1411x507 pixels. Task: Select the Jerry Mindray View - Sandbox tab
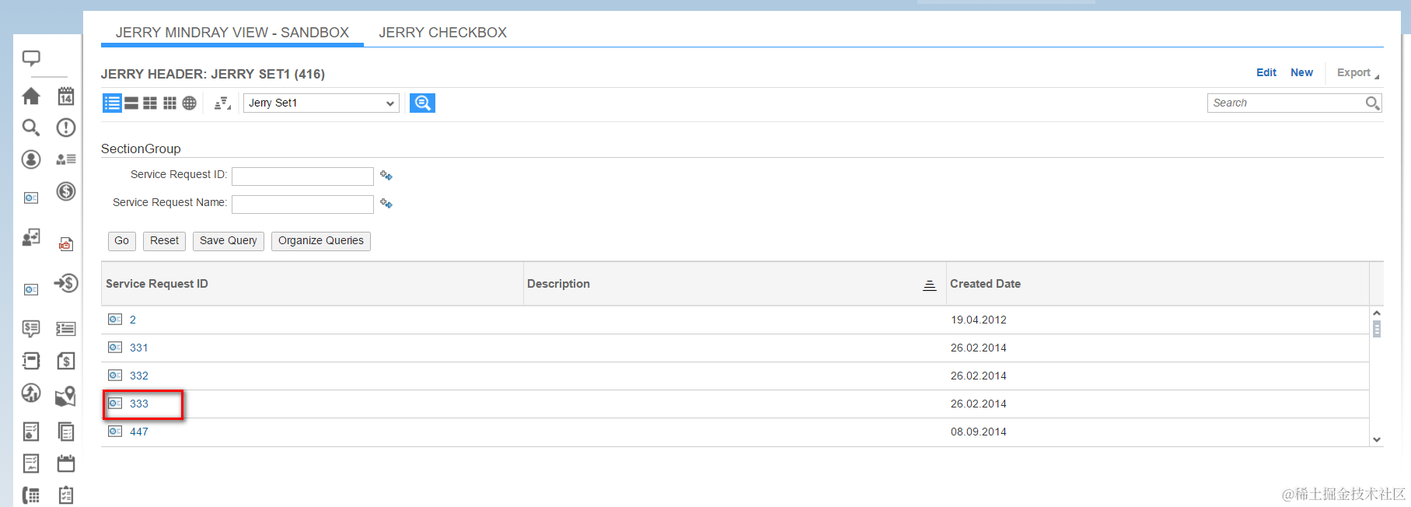(x=232, y=33)
